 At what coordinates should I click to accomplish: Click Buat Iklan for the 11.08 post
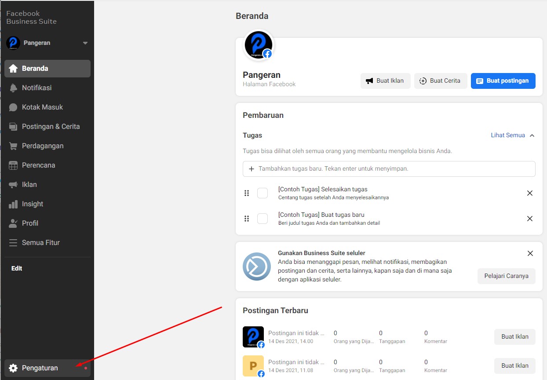[515, 366]
